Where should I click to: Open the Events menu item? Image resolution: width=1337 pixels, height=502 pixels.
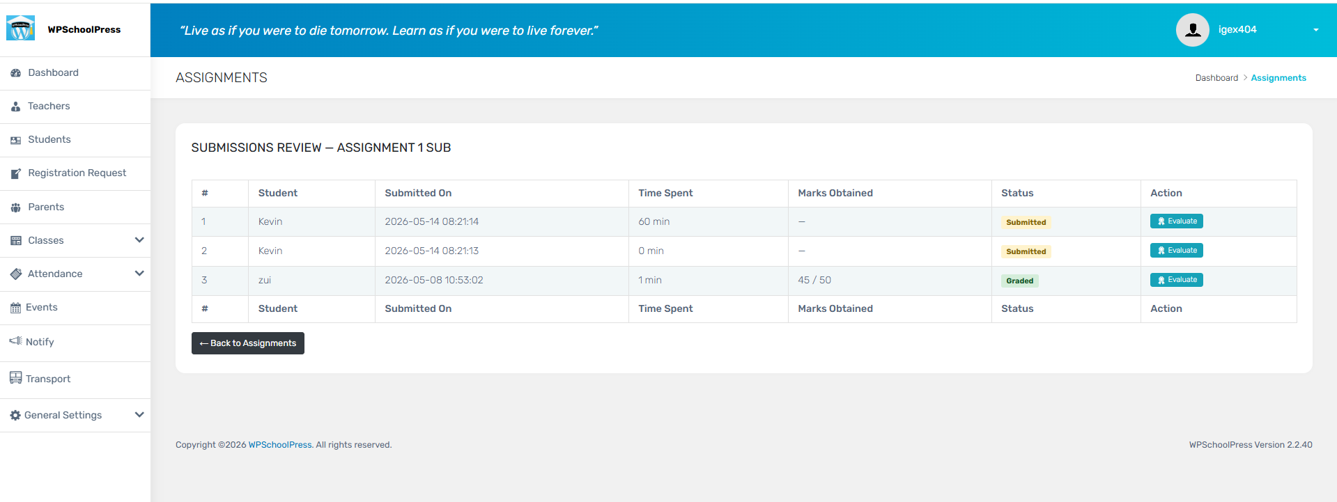click(75, 308)
